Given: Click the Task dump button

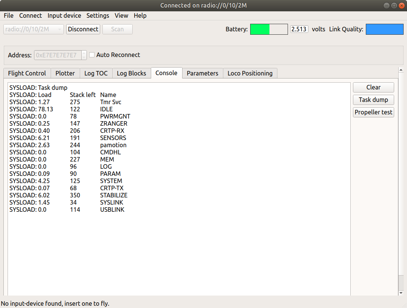Looking at the screenshot, I should [373, 100].
